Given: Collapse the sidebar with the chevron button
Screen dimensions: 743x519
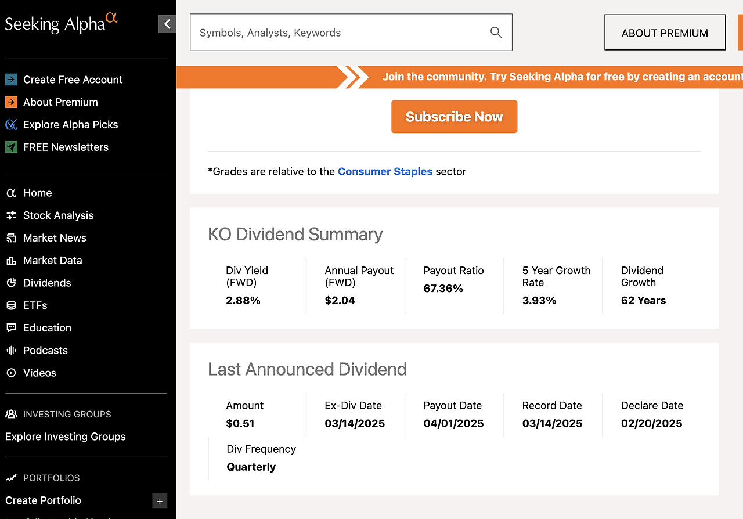Looking at the screenshot, I should 167,24.
